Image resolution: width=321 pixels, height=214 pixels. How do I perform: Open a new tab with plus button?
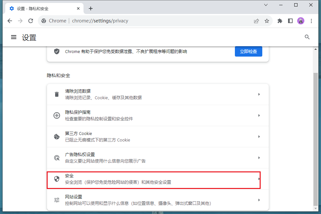(91, 8)
